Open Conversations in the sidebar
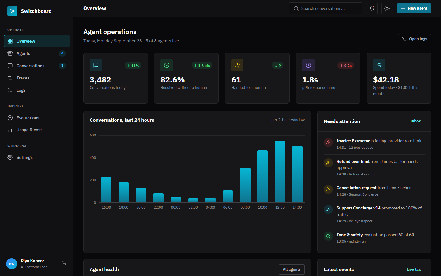This screenshot has height=276, width=441. (37, 66)
